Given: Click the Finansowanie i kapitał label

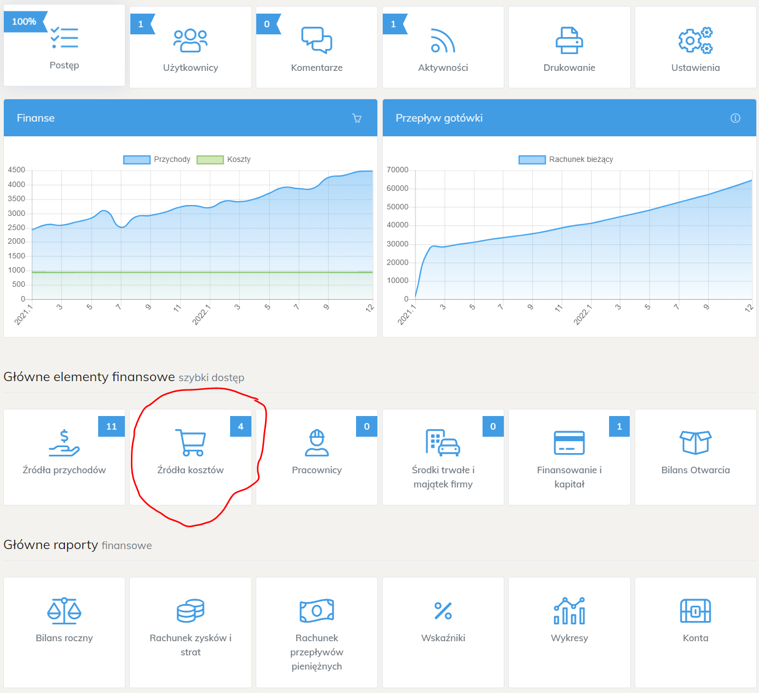Looking at the screenshot, I should (569, 477).
